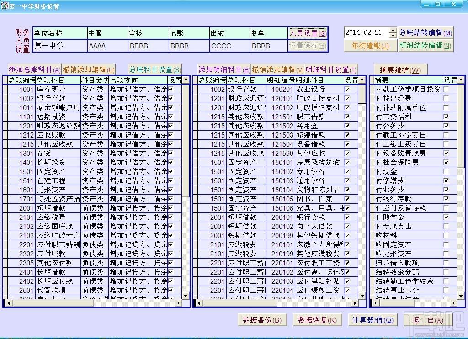Enable checkbox for 对勤工俭学项目投资
The height and width of the screenshot is (339, 468).
tap(446, 89)
